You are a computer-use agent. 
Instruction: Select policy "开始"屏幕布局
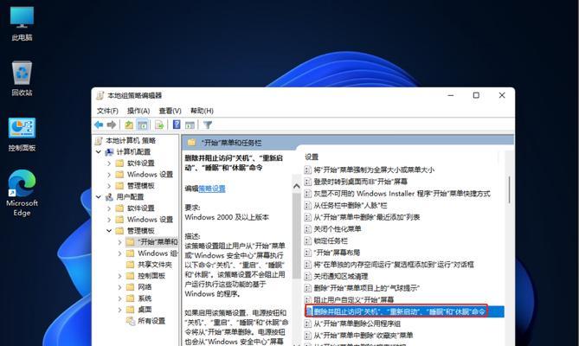point(337,253)
